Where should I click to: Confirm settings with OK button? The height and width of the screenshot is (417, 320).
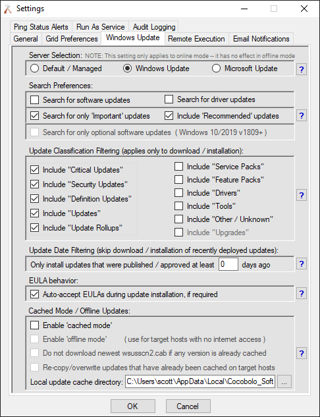(x=132, y=406)
